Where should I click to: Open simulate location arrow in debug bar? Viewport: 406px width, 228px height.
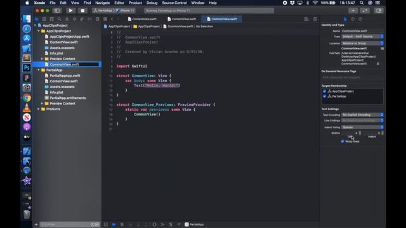point(179,224)
